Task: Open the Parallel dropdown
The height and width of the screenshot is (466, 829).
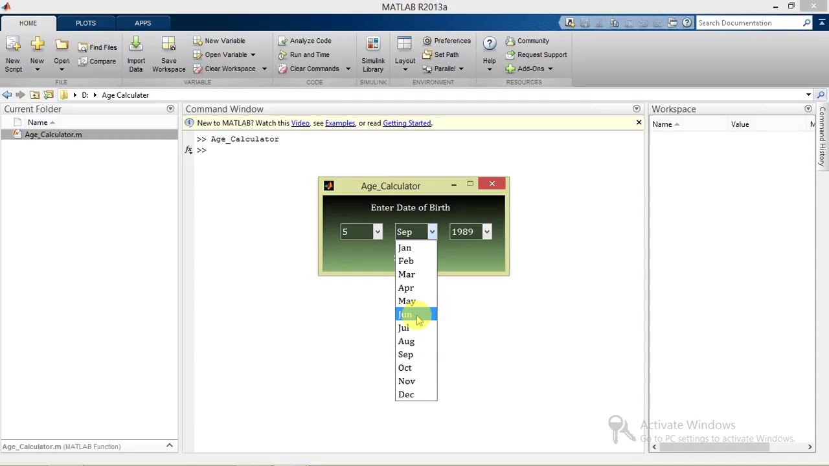Action: tap(443, 69)
